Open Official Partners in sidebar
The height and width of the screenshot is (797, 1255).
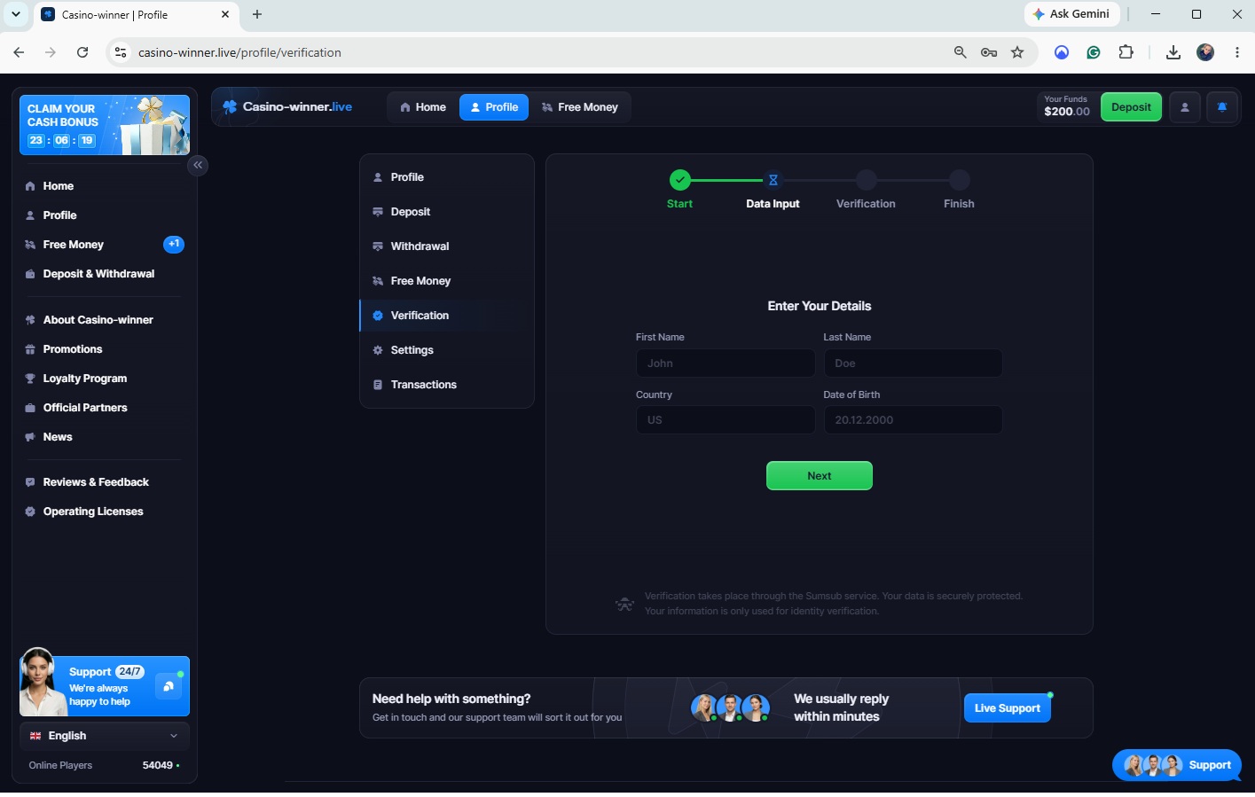84,408
